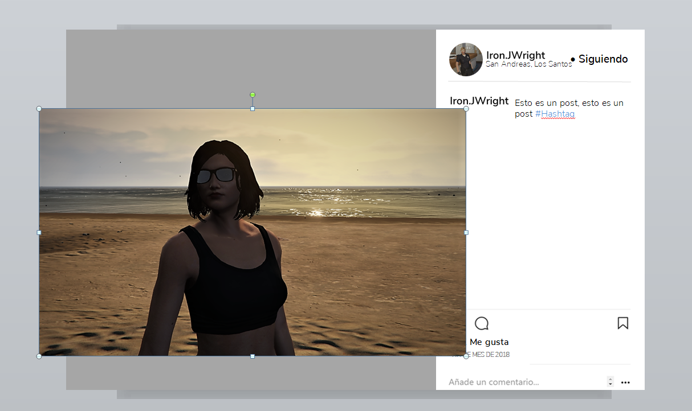This screenshot has height=411, width=692.
Task: Click the green rotation handle above the image
Action: click(253, 95)
